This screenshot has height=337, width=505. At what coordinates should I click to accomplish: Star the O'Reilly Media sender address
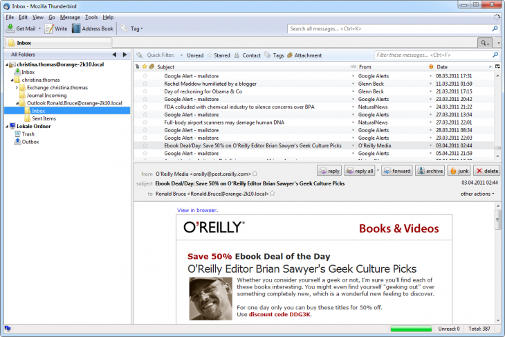click(255, 174)
